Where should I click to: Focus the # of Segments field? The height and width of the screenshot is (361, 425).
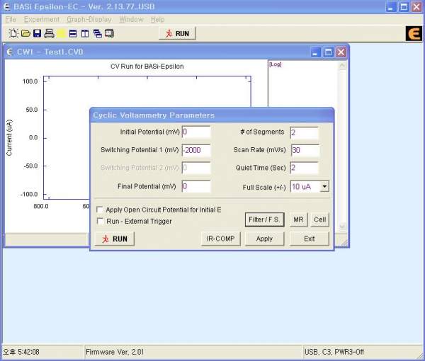pos(304,132)
